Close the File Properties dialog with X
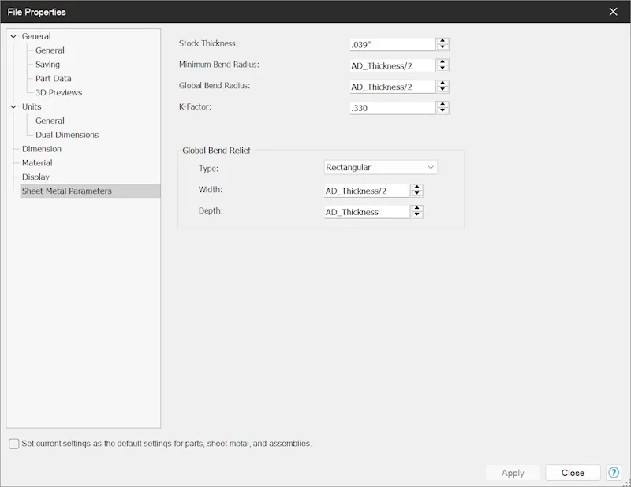Screen dimensions: 631x487 [x=614, y=12]
